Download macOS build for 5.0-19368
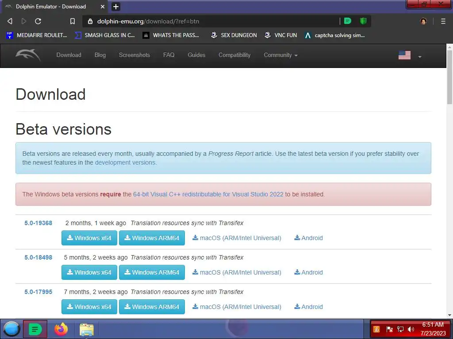The width and height of the screenshot is (453, 339). (x=237, y=238)
